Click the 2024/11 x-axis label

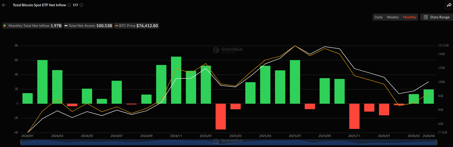click(x=176, y=136)
